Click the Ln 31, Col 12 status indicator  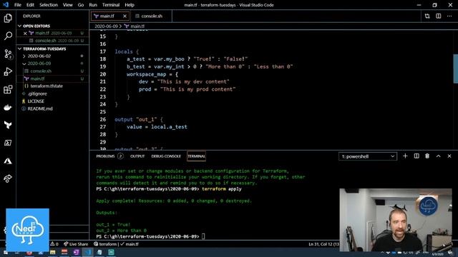point(324,244)
